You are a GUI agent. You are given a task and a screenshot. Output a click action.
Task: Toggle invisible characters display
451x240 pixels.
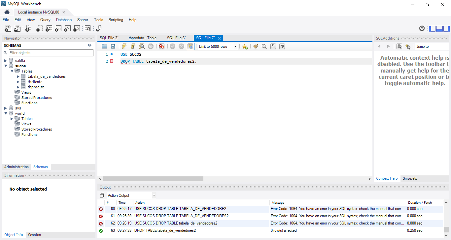[273, 46]
